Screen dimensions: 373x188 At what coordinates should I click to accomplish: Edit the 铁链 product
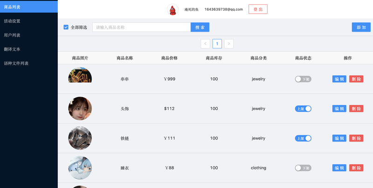(339, 138)
